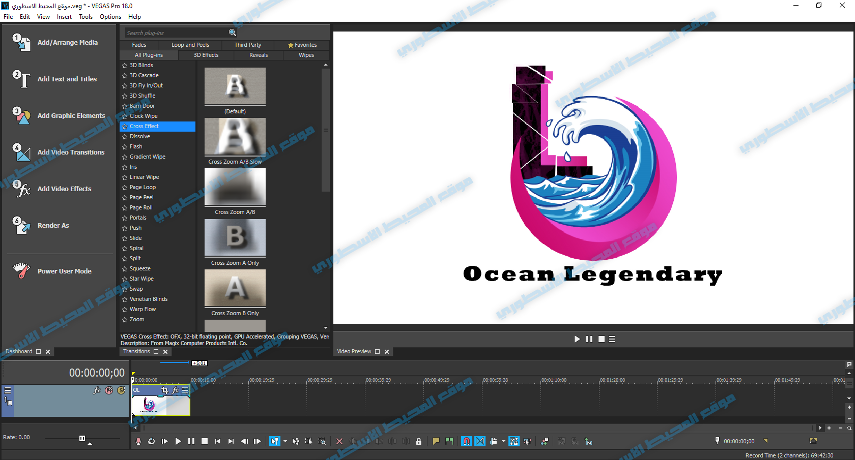Image resolution: width=855 pixels, height=460 pixels.
Task: Toggle the Lock event padlock icon
Action: point(418,441)
